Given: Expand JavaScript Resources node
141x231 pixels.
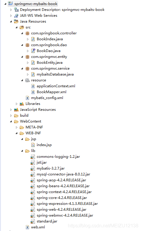Looking at the screenshot, I should (11, 110).
